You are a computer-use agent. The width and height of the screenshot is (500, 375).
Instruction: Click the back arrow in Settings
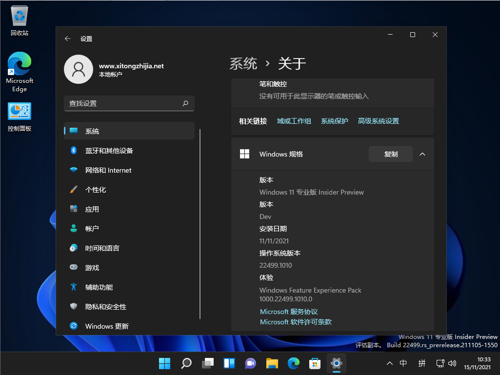[67, 38]
